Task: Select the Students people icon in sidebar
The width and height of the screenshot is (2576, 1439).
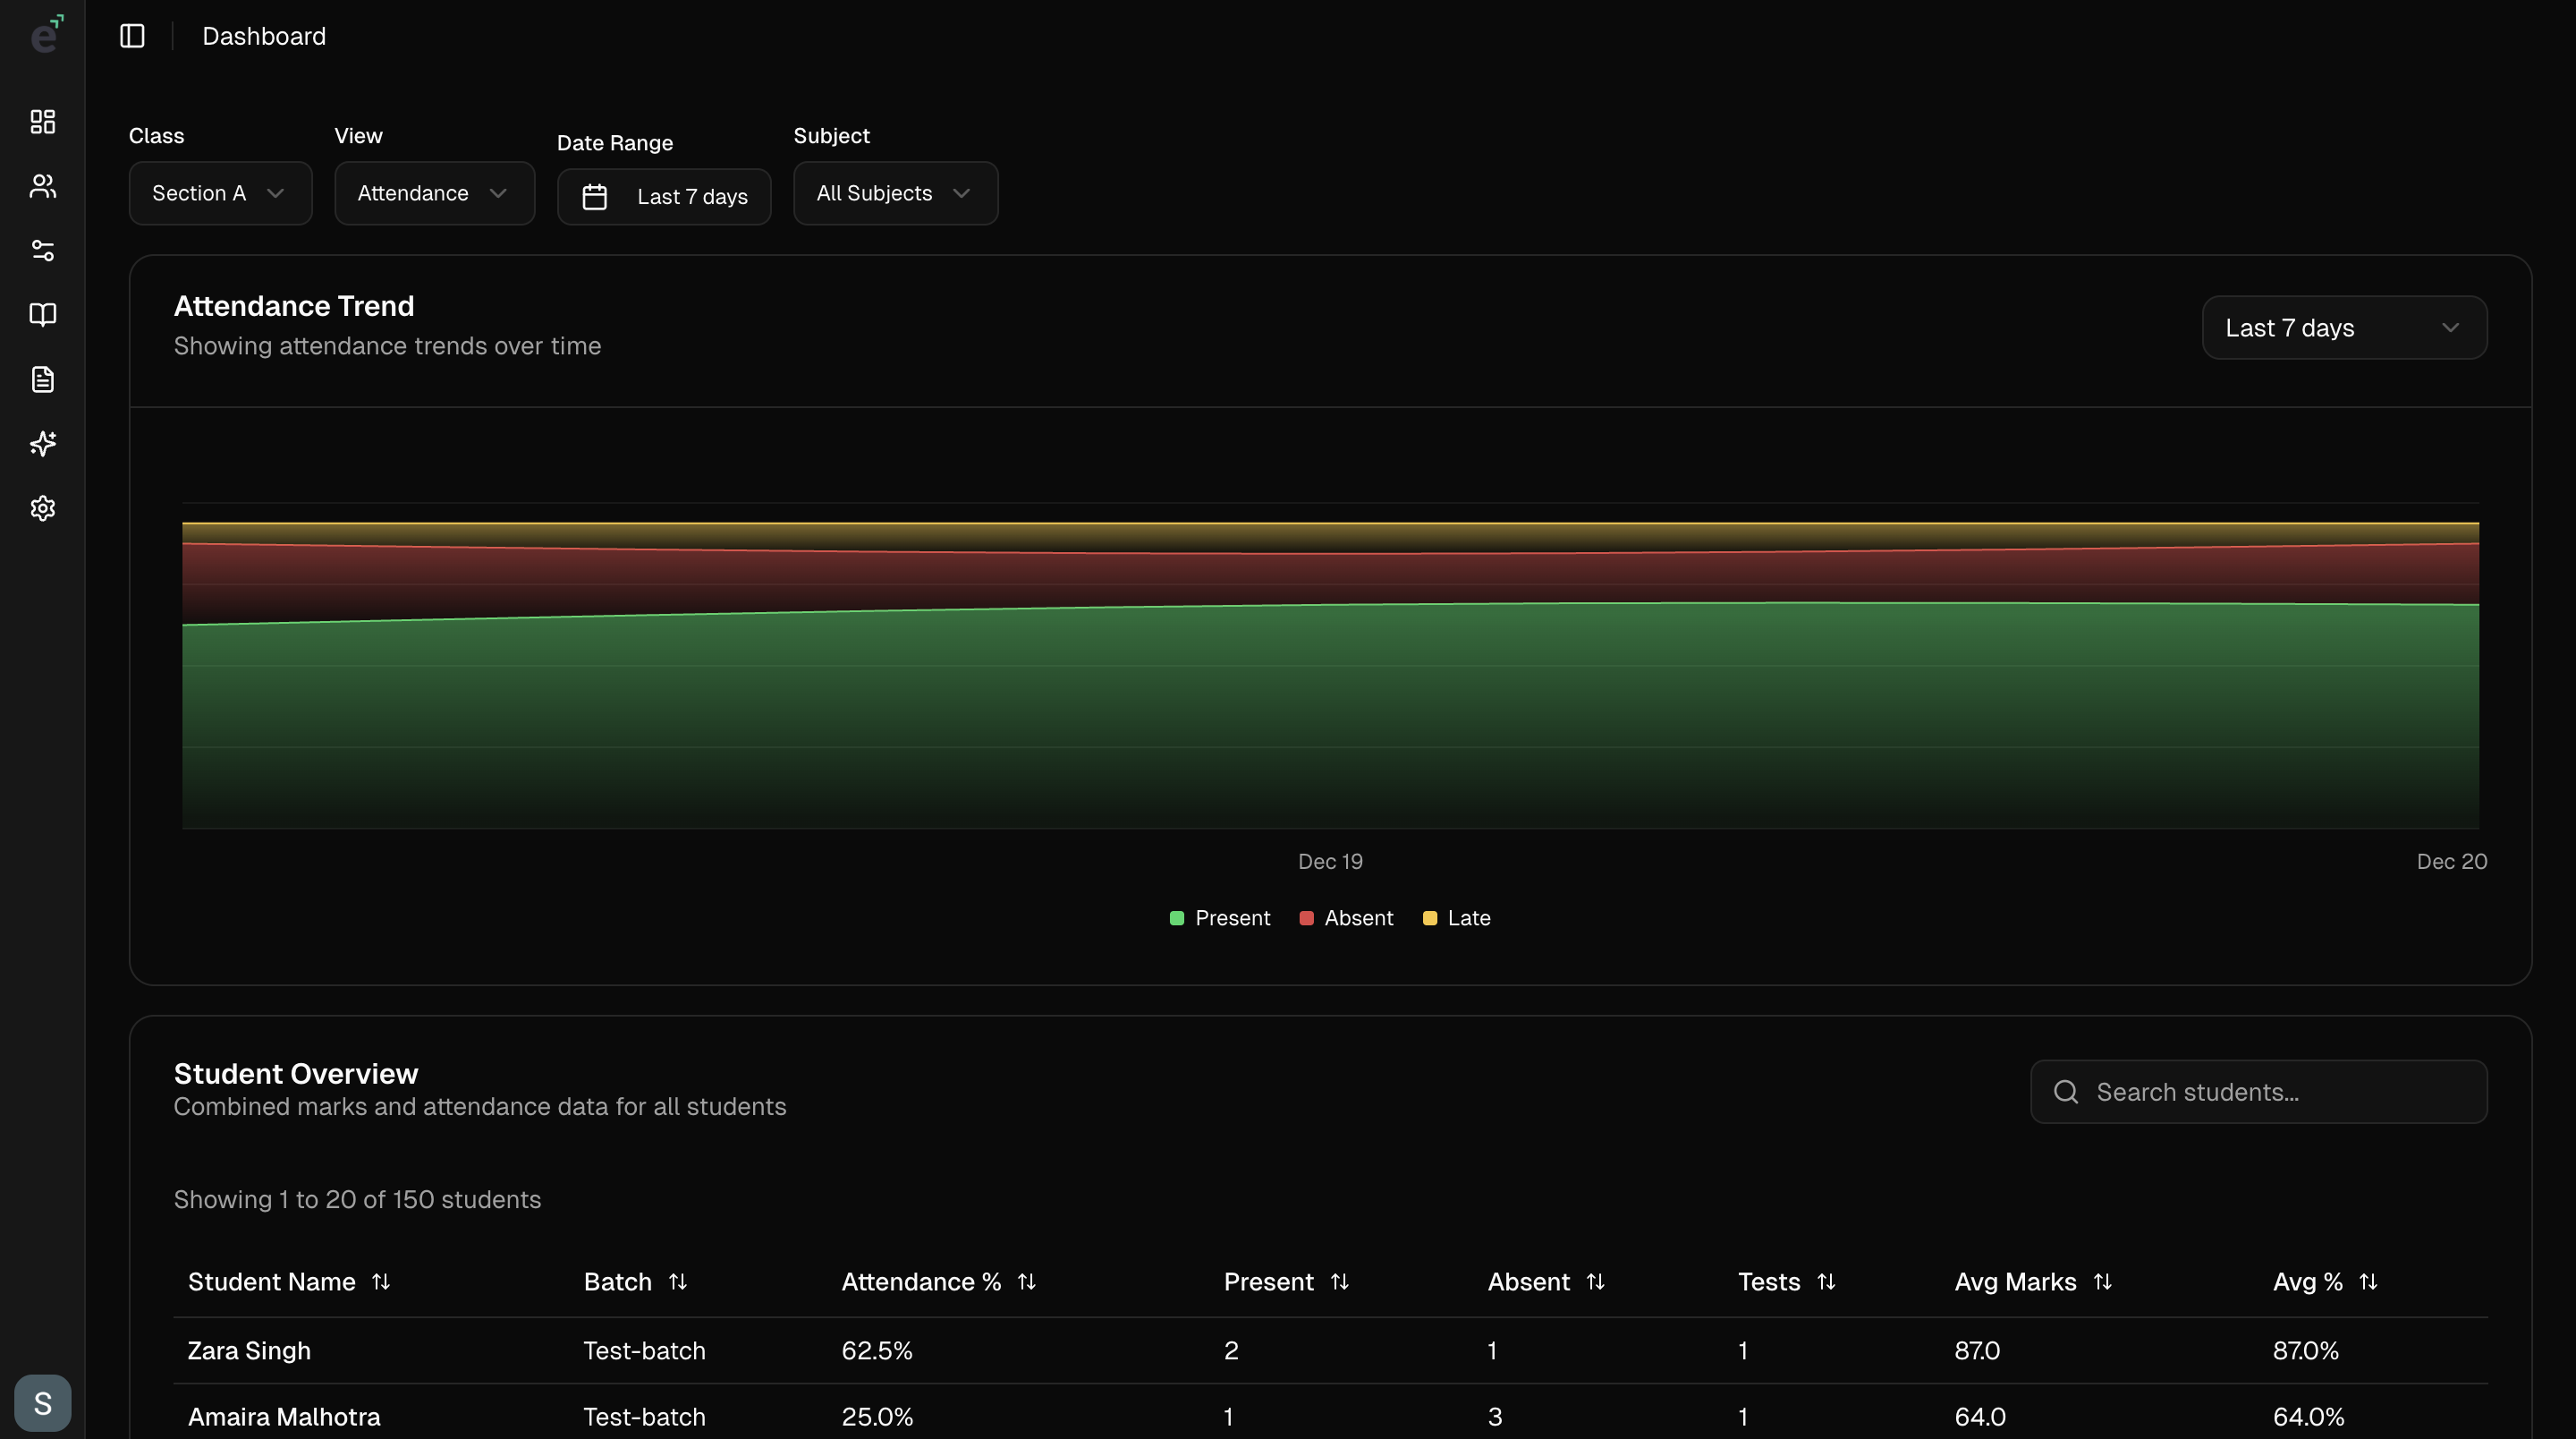Action: coord(42,185)
